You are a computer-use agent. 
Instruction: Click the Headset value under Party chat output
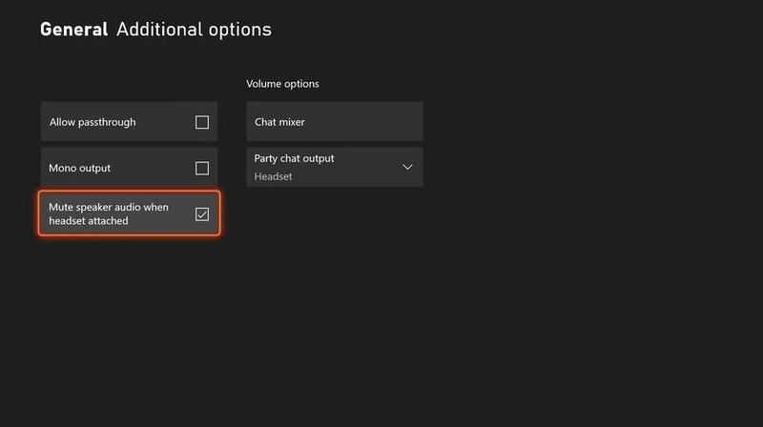pyautogui.click(x=273, y=176)
